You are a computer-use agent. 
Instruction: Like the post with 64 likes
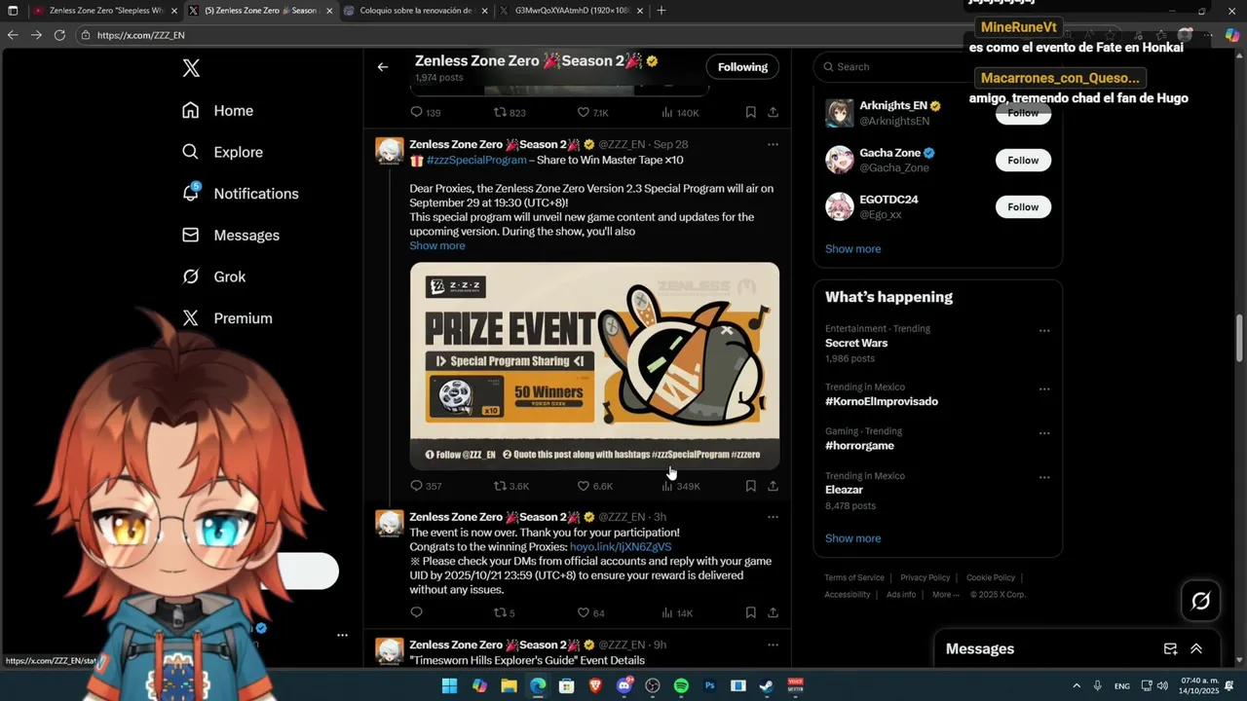[591, 613]
